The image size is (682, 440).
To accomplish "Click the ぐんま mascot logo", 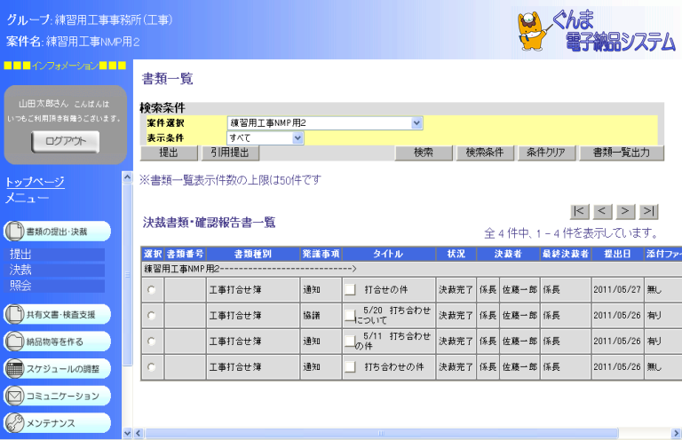I will click(532, 31).
